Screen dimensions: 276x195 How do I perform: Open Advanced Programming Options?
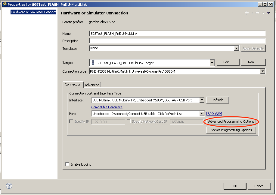(231, 121)
